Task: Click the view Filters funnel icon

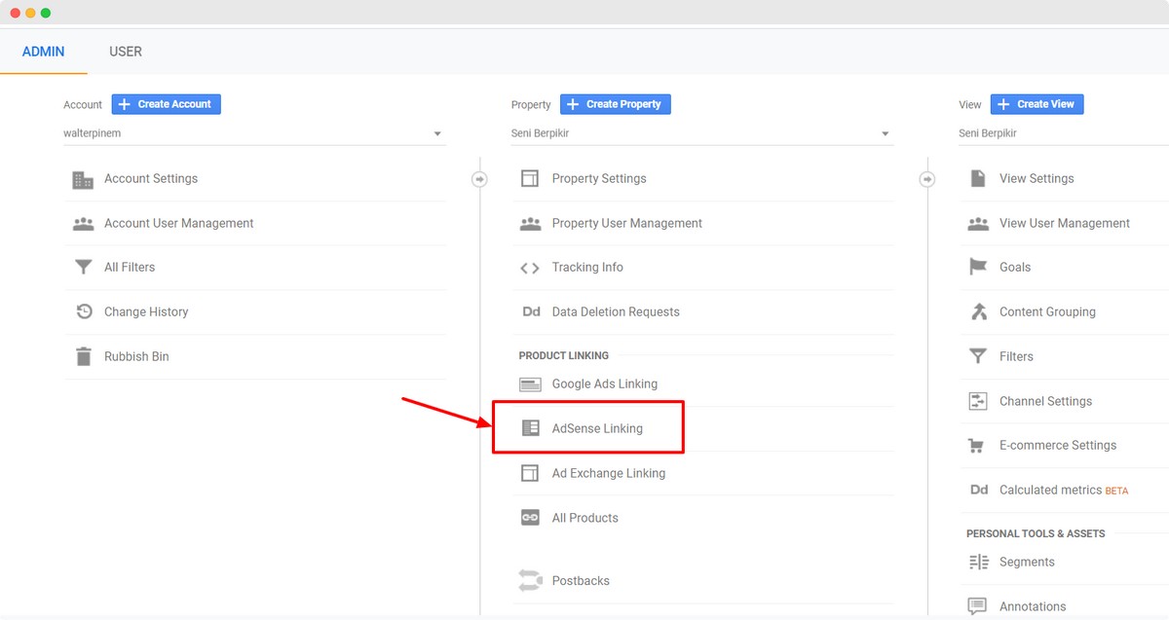Action: pyautogui.click(x=978, y=356)
